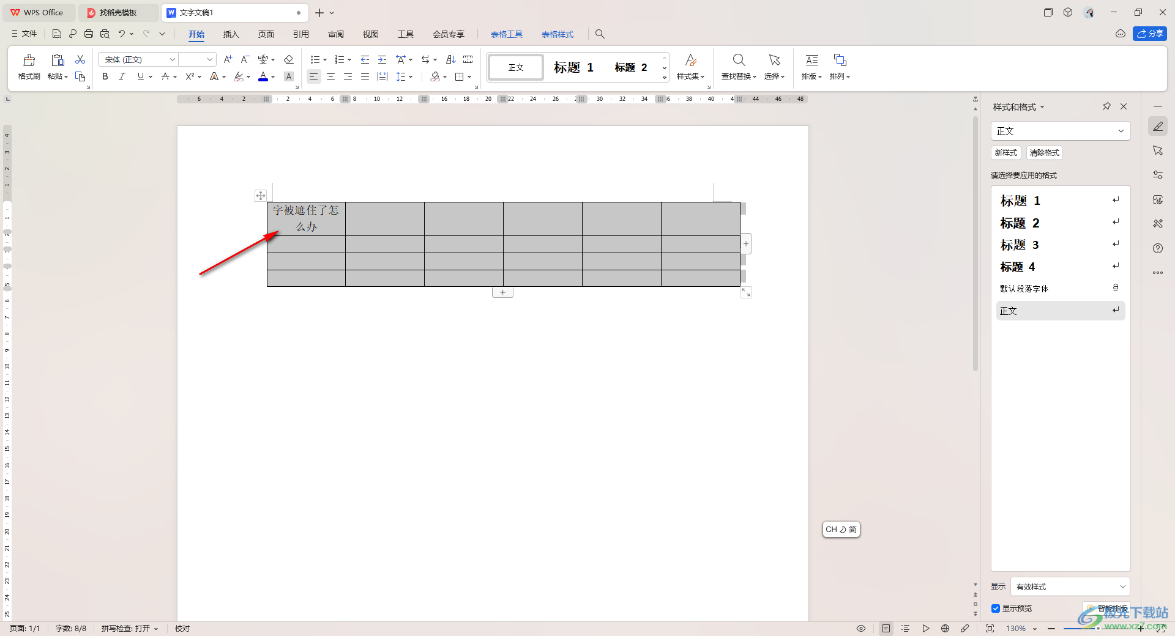The width and height of the screenshot is (1175, 636).
Task: Choose 标题 3 in the styles list
Action: click(1060, 245)
